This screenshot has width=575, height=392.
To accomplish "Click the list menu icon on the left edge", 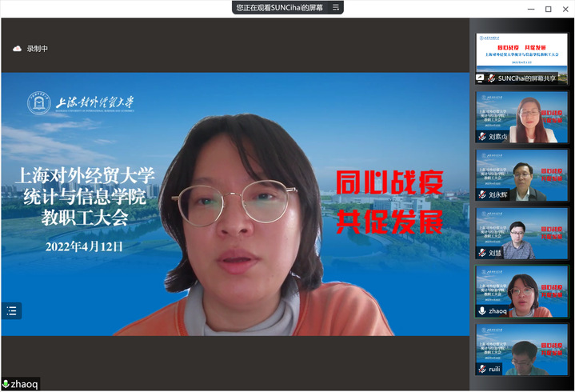I will tap(11, 311).
